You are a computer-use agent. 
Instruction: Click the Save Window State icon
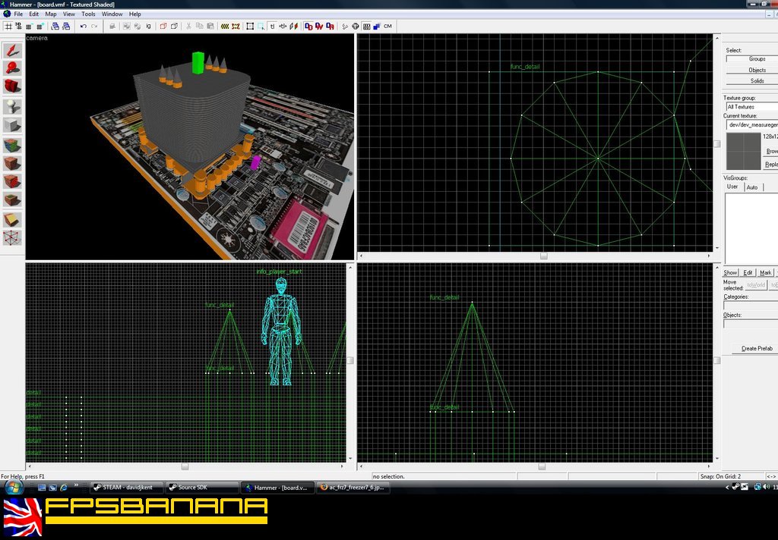(x=66, y=27)
